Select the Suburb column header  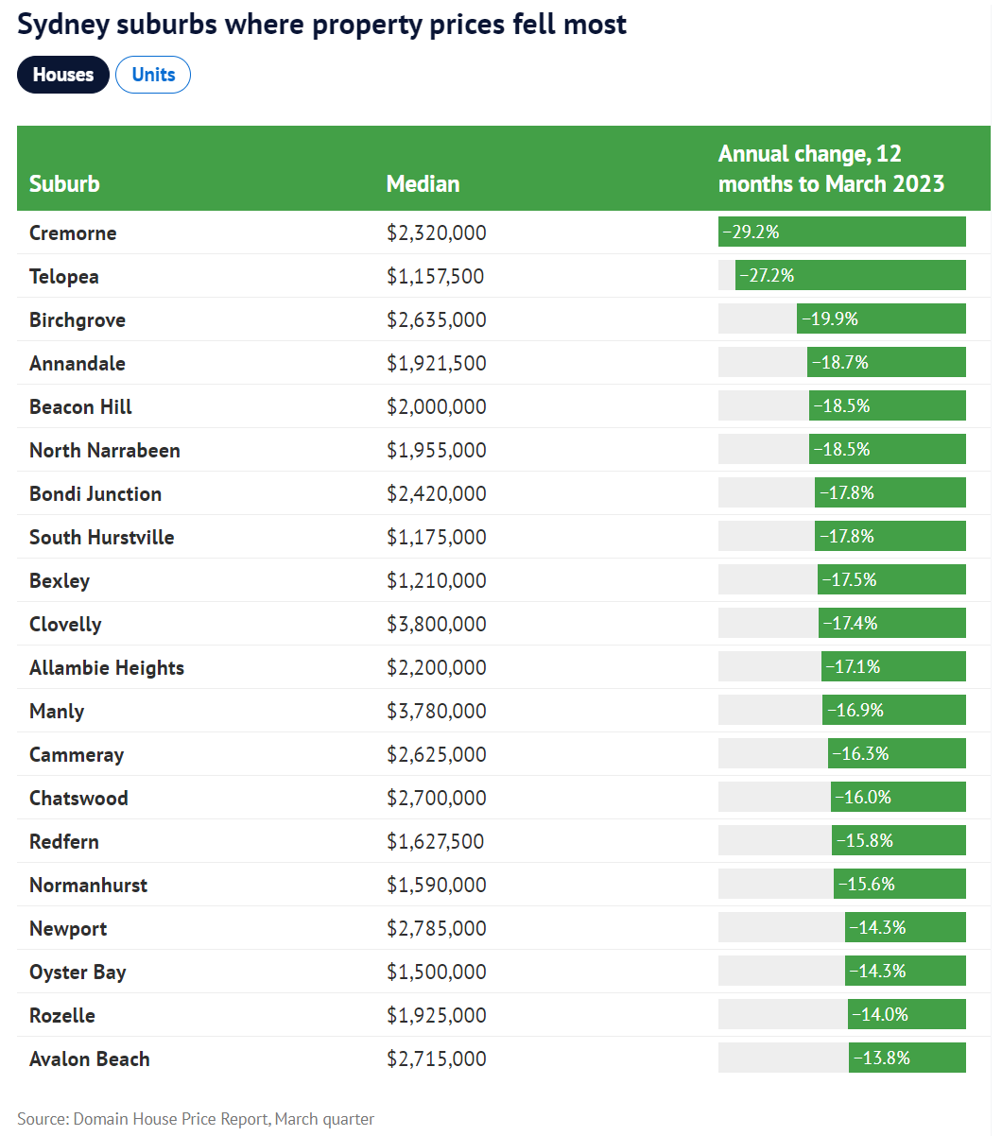pyautogui.click(x=64, y=183)
